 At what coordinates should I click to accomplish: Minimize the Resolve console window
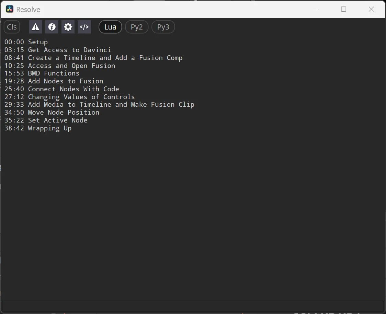(x=316, y=9)
